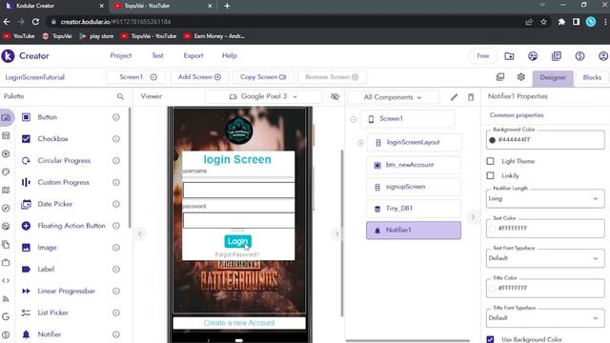Screen dimensions: 610x343
Task: Open Google Pixel 3 device dropdown
Action: (263, 96)
